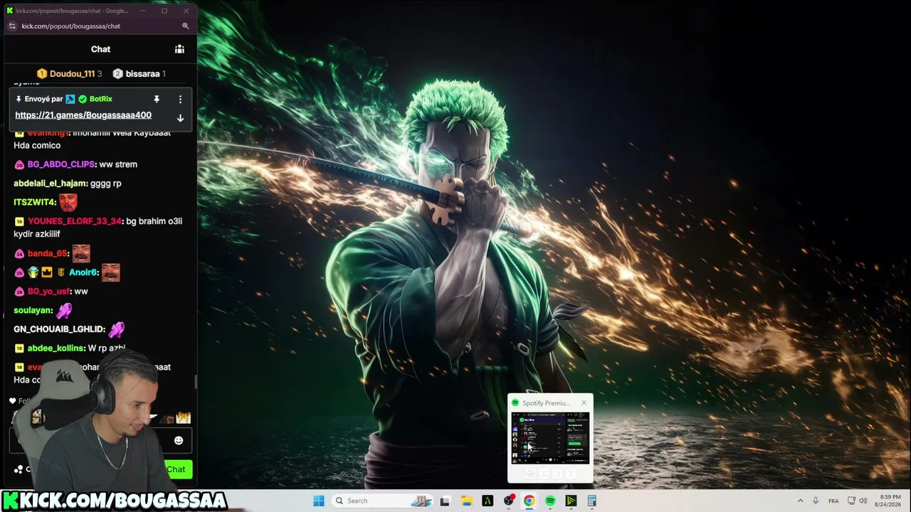Click the site information icon in address bar
Screen dimensions: 911x512
click(x=12, y=26)
